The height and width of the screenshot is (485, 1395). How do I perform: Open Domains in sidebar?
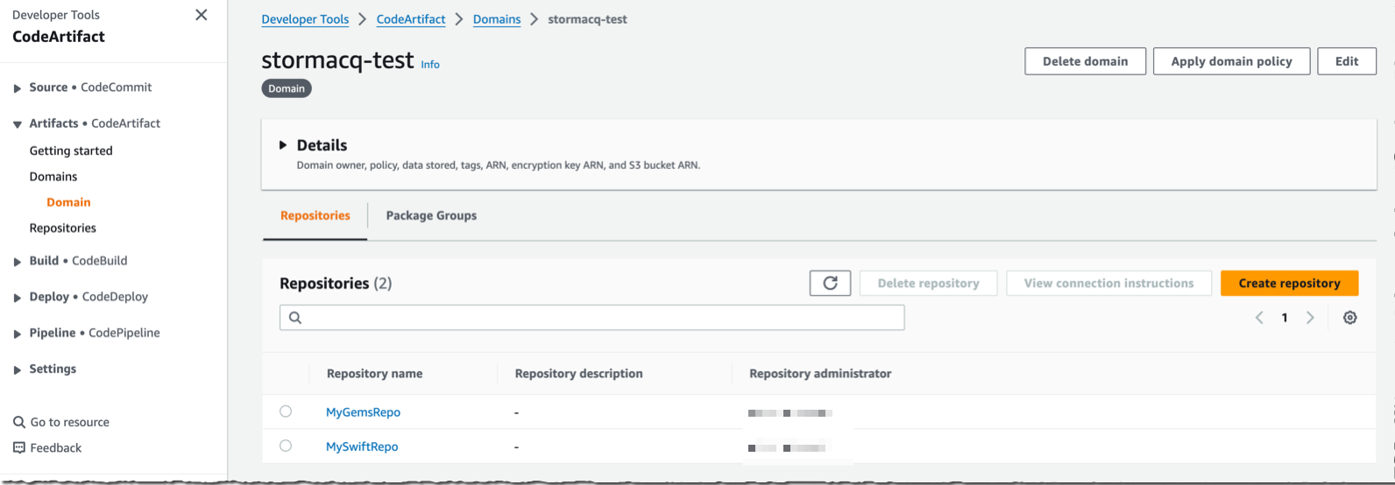coord(53,176)
